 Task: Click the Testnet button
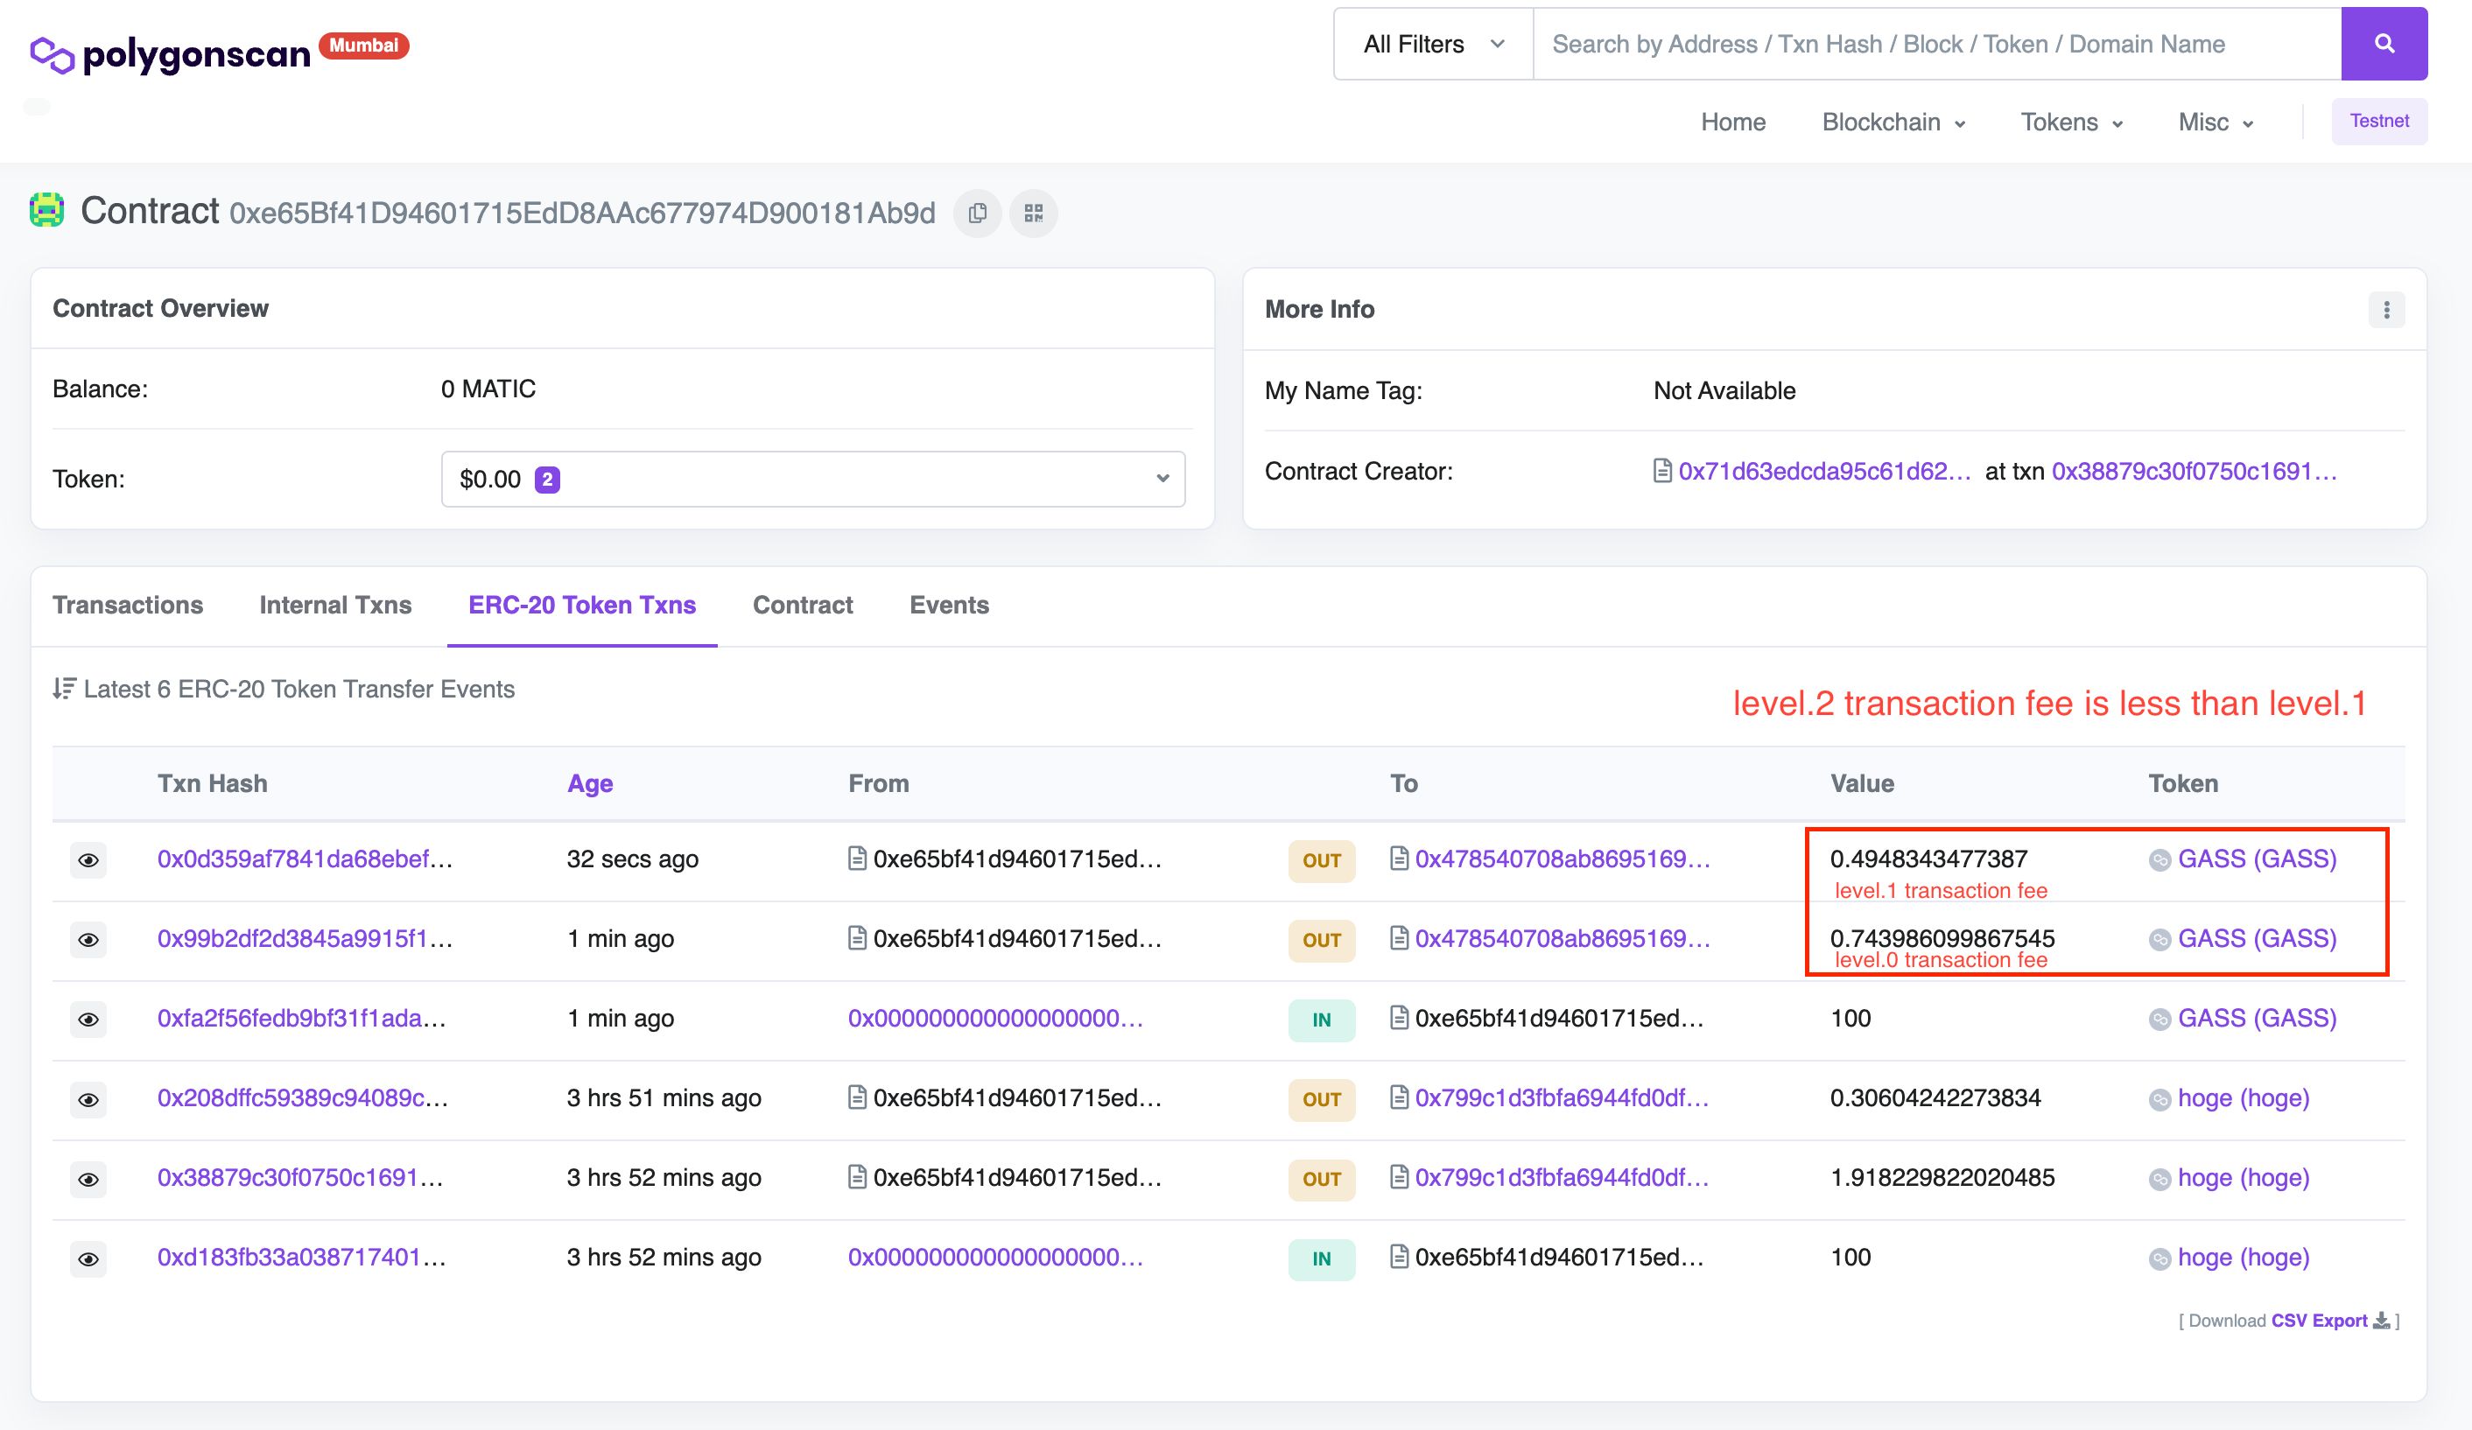(x=2379, y=121)
